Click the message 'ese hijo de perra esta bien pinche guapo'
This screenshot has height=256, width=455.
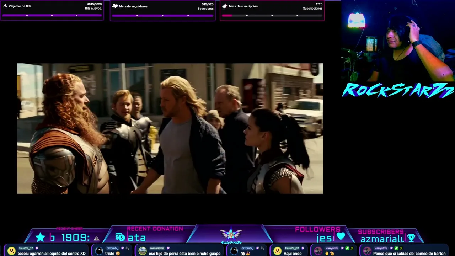click(x=184, y=254)
